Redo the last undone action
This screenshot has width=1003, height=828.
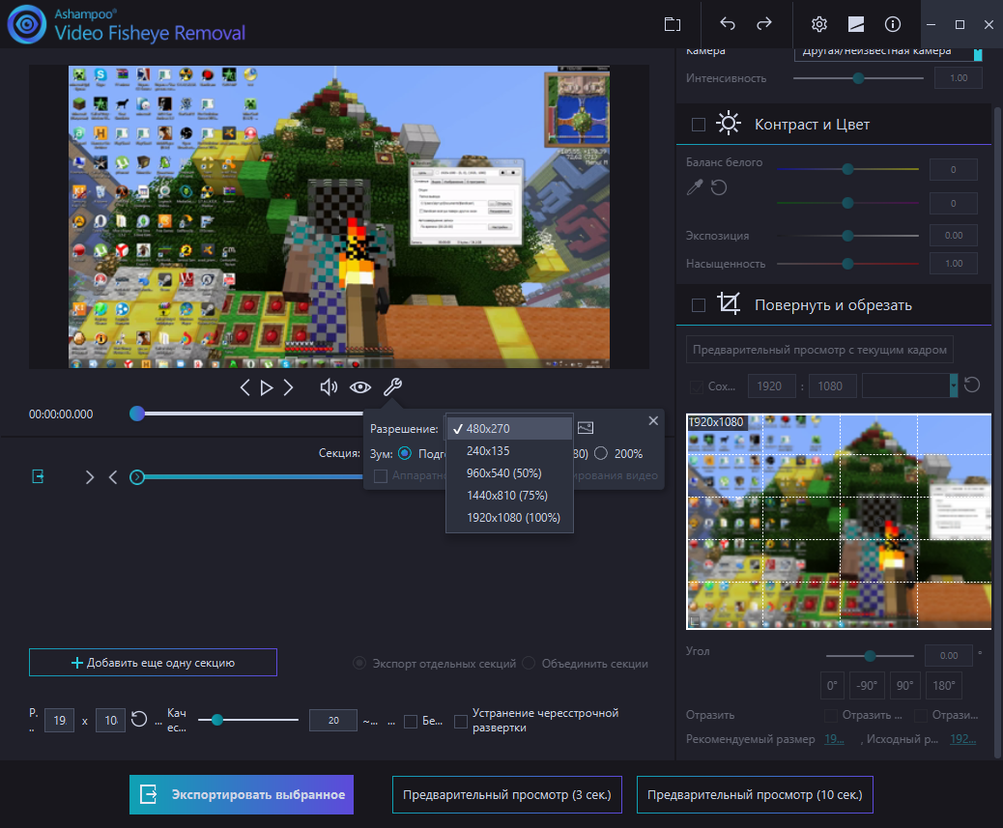763,23
